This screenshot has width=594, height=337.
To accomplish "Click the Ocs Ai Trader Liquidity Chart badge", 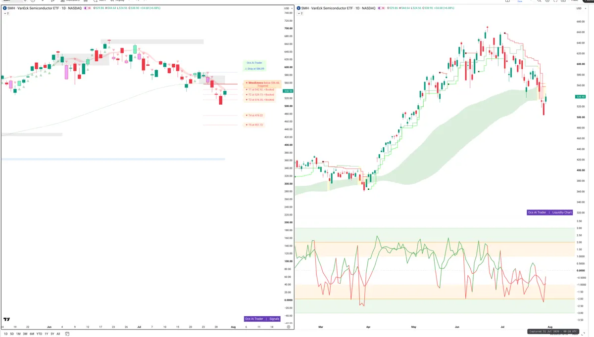I will pyautogui.click(x=550, y=212).
